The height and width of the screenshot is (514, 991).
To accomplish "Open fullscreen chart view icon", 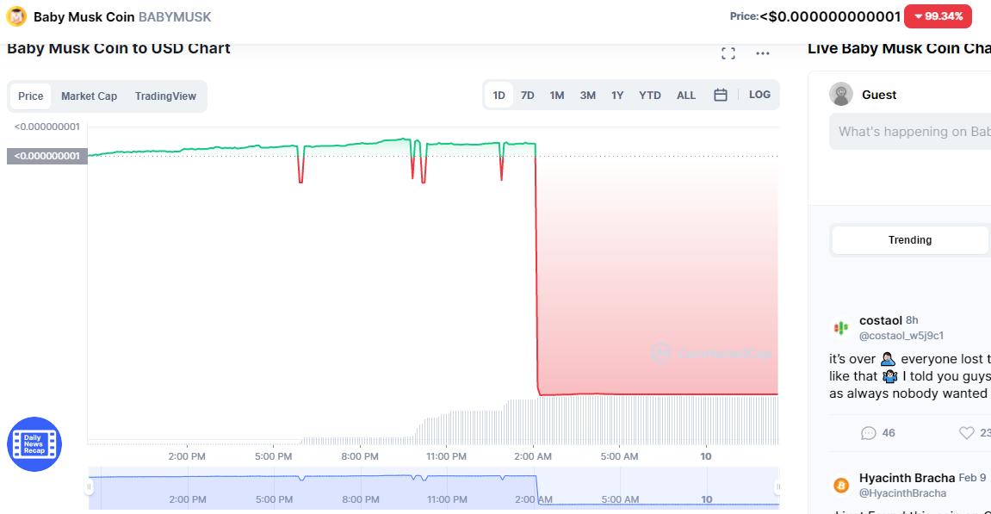I will [728, 53].
